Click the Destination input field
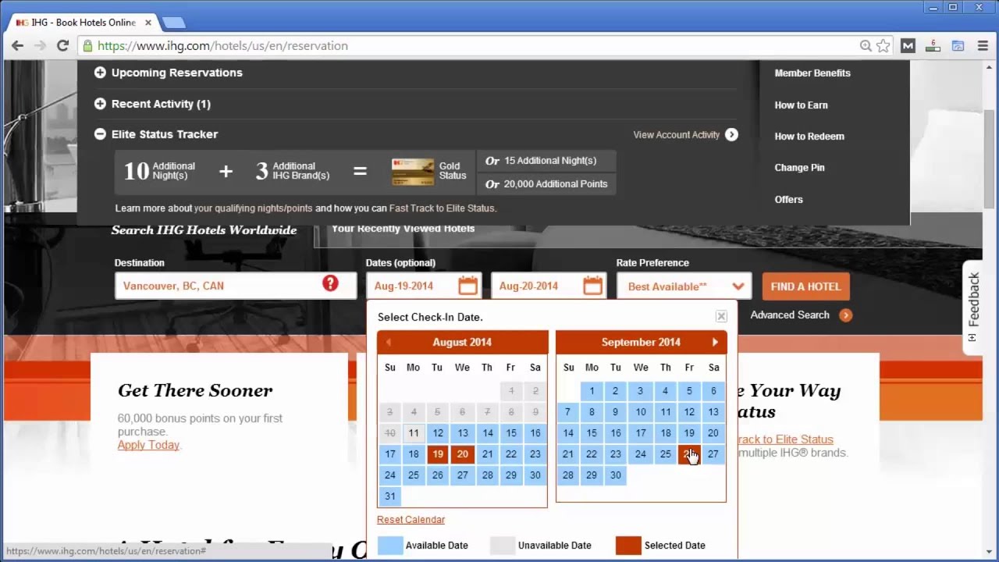Image resolution: width=999 pixels, height=562 pixels. tap(236, 286)
